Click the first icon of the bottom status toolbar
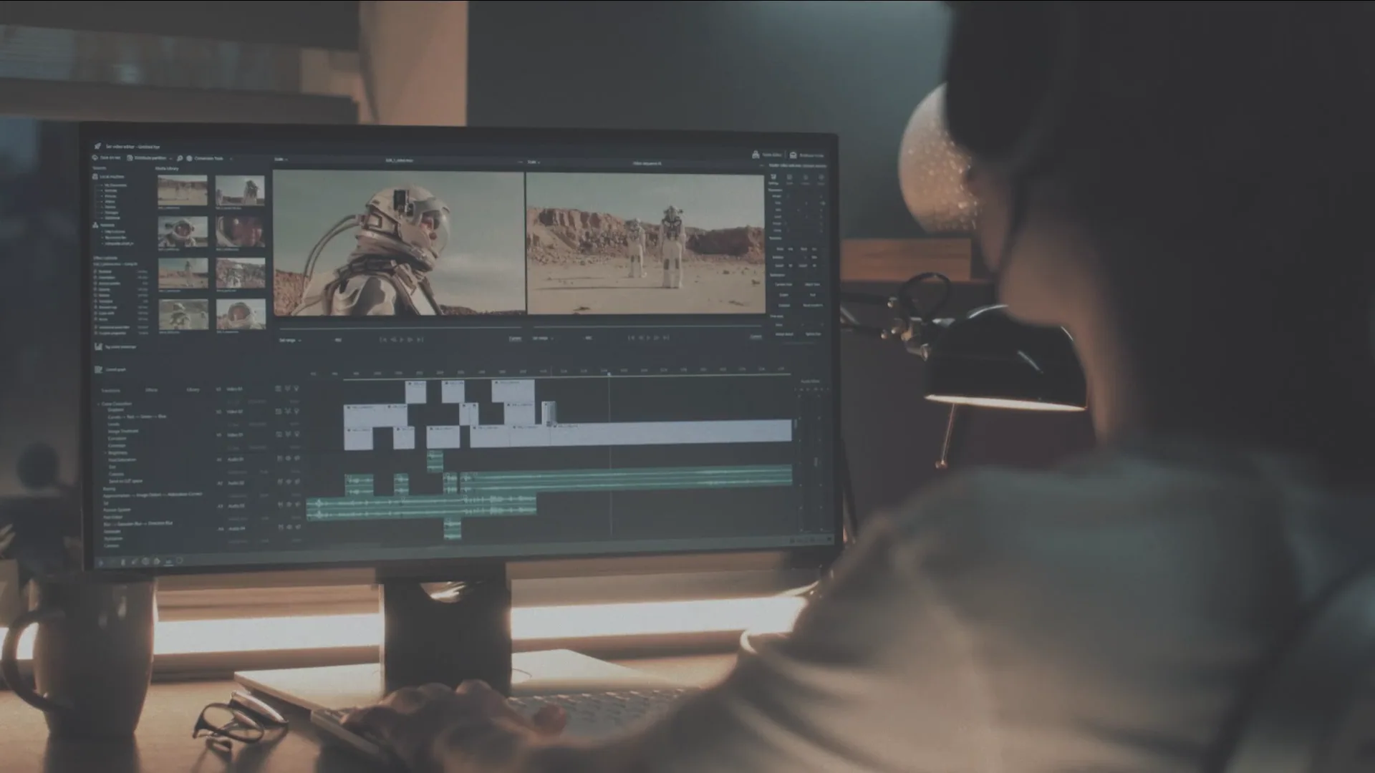1375x773 pixels. pos(100,563)
